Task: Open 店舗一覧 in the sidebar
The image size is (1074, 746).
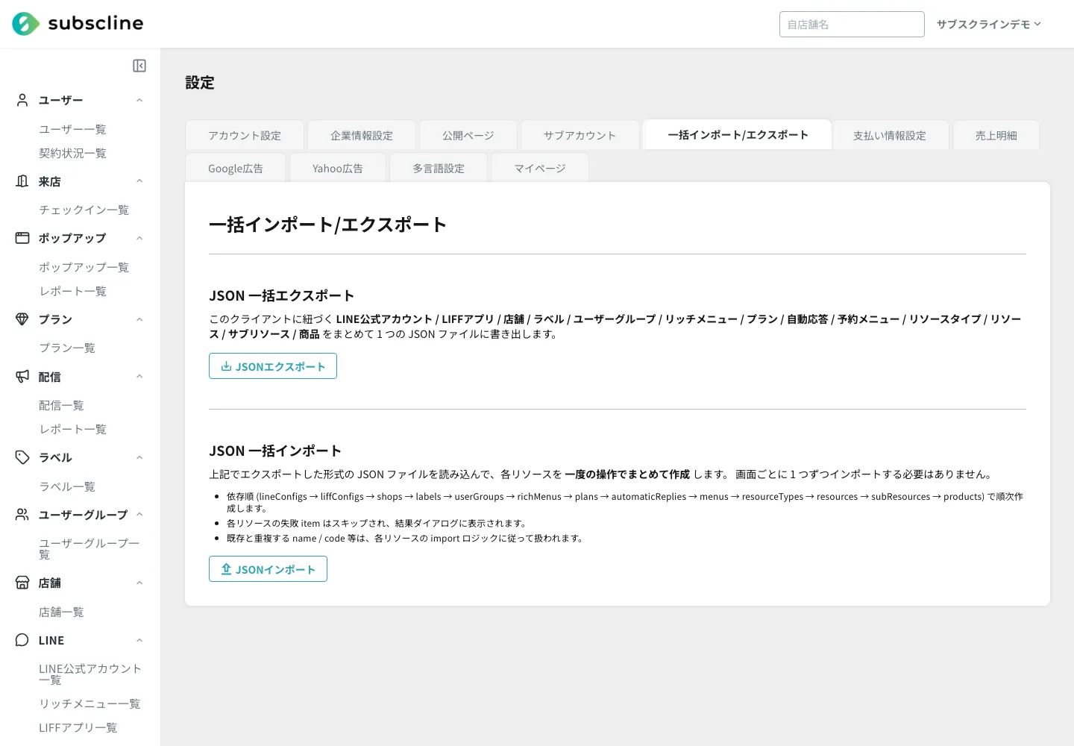Action: tap(61, 612)
